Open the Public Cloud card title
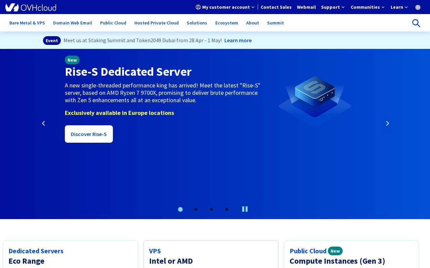Image resolution: width=430 pixels, height=268 pixels. click(x=308, y=251)
